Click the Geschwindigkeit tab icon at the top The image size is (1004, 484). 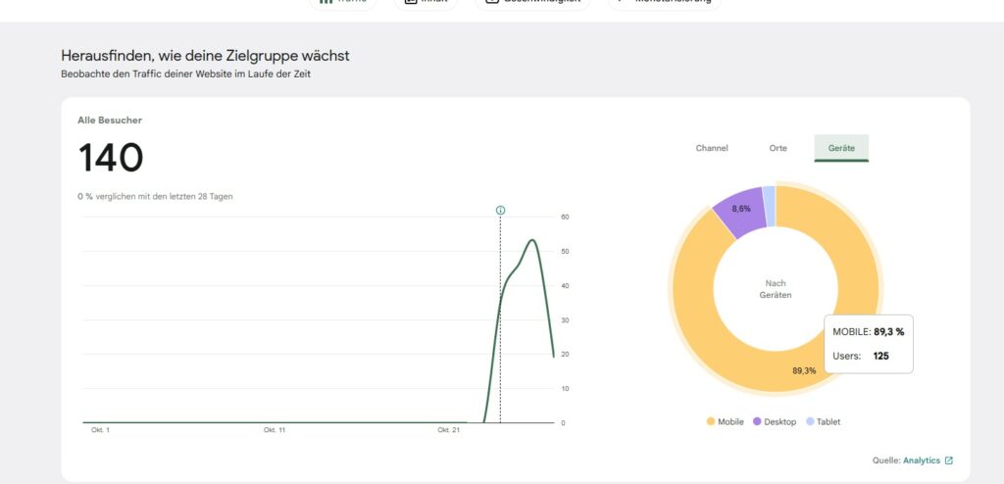492,2
